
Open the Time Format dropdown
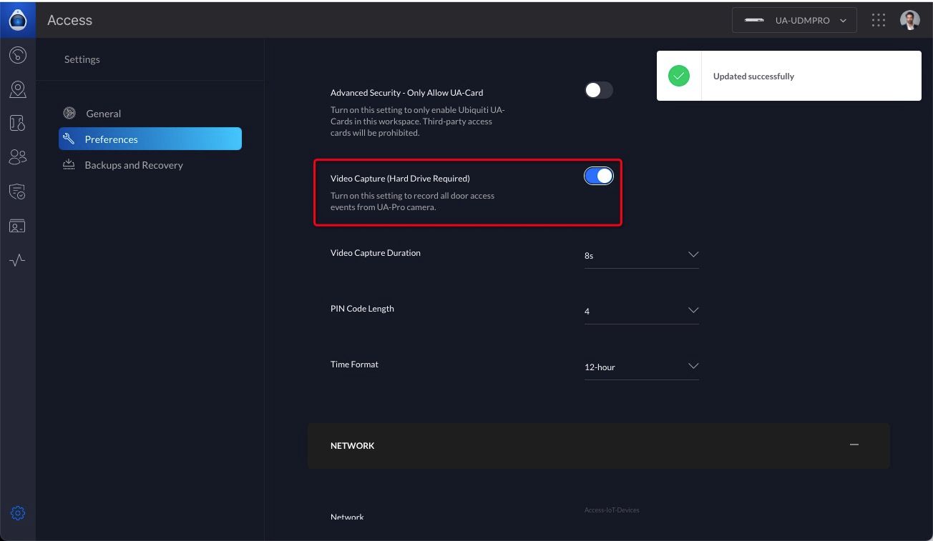coord(641,367)
